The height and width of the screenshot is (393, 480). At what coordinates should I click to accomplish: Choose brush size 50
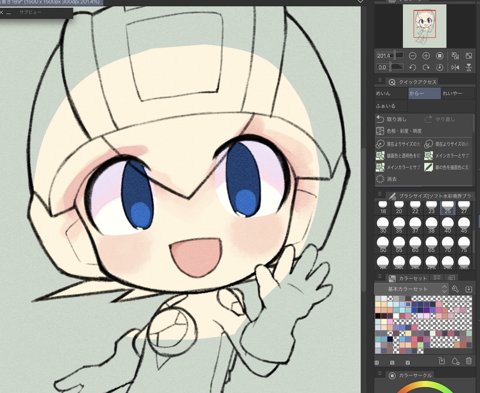(383, 244)
